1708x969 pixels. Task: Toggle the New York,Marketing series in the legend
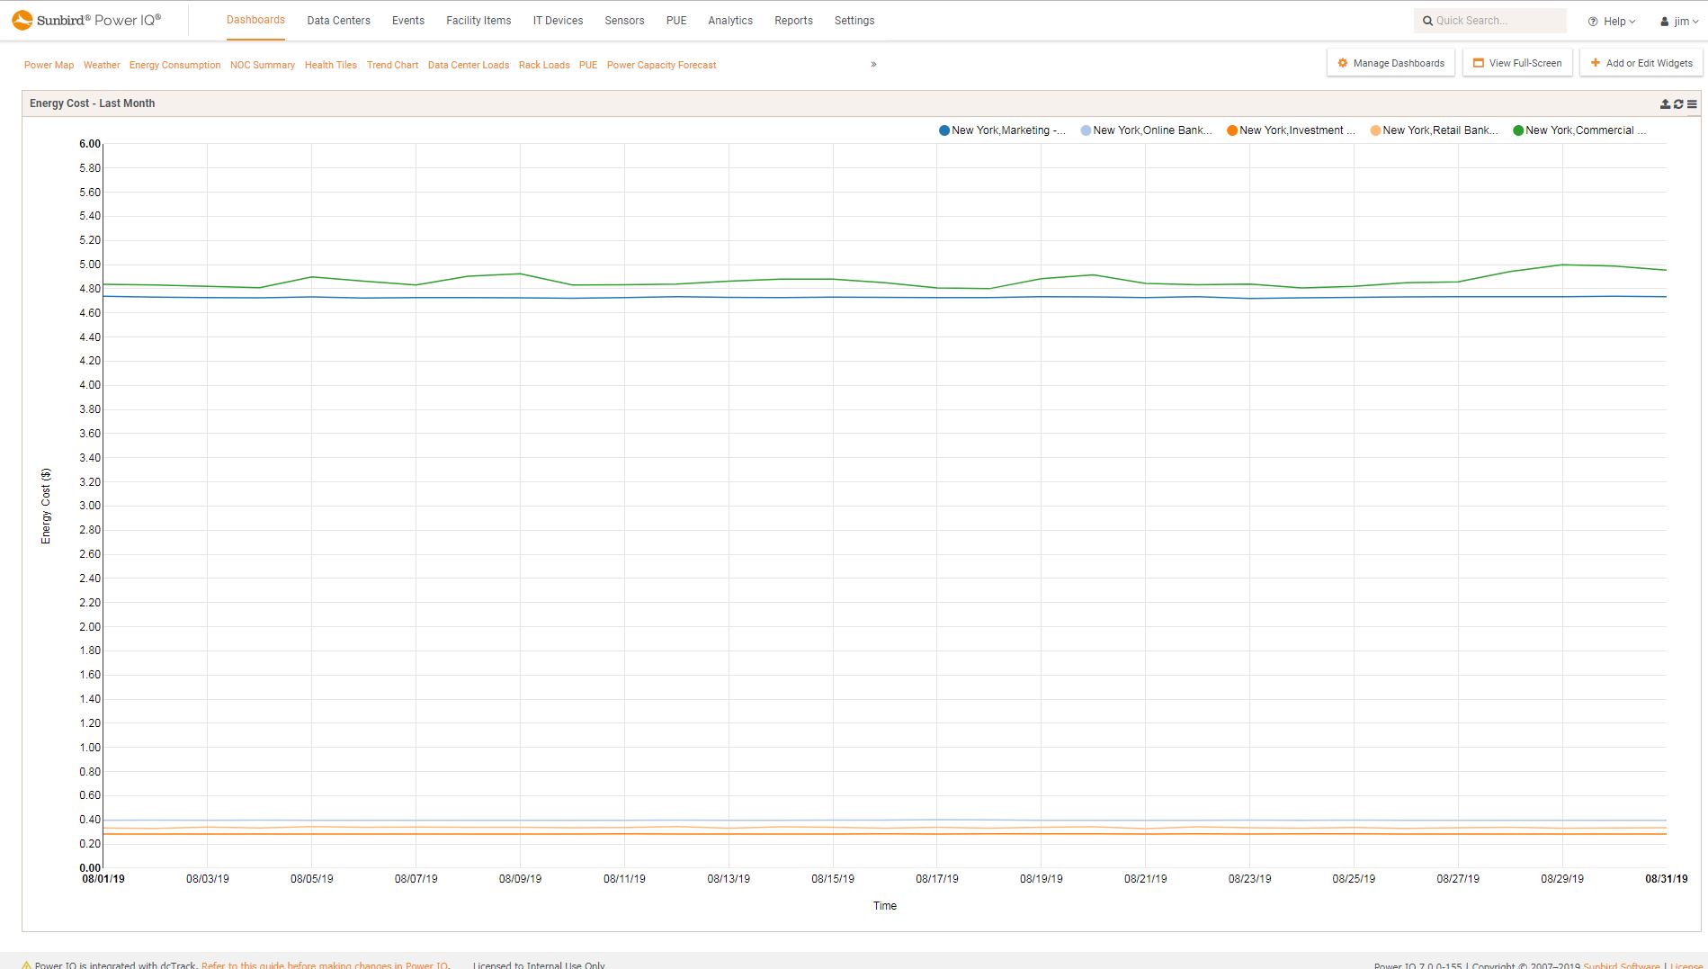(x=1003, y=130)
